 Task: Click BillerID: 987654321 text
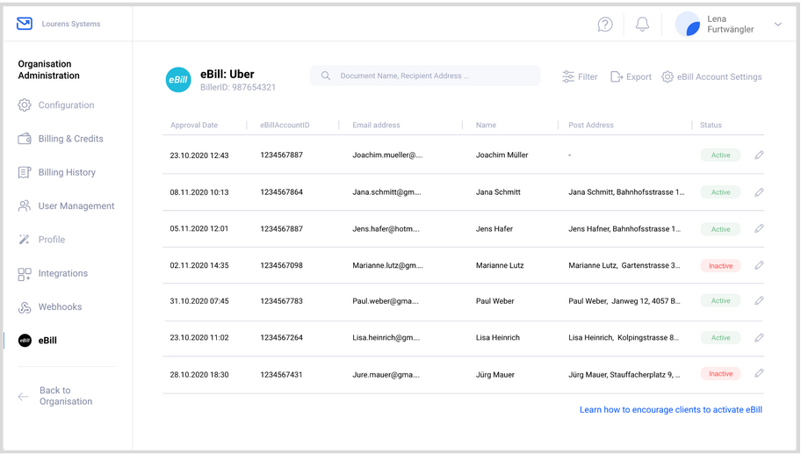[x=238, y=87]
